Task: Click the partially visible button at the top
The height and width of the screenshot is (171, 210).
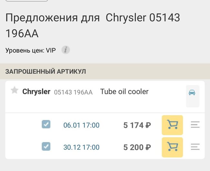Action: pyautogui.click(x=27, y=1)
